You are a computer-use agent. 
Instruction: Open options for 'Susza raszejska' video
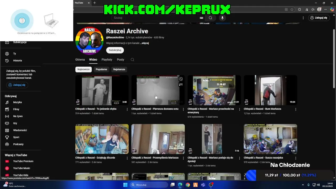296,158
